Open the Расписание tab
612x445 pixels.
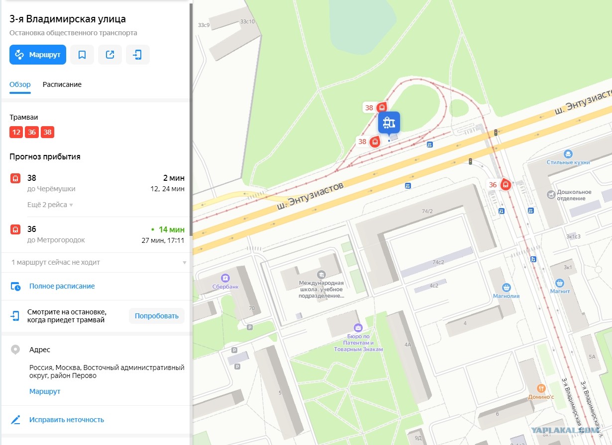click(62, 84)
